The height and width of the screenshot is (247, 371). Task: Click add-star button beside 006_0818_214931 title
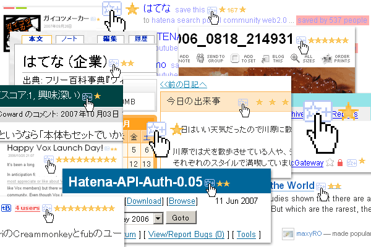pos(301,40)
